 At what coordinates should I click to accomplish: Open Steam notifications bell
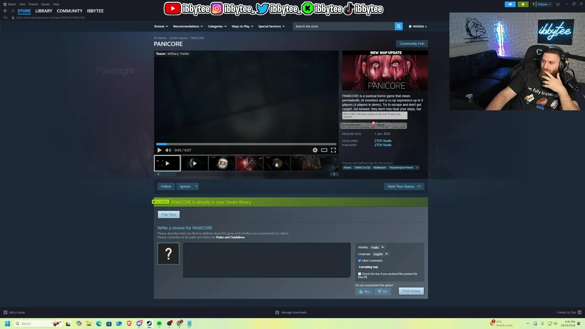pyautogui.click(x=523, y=4)
